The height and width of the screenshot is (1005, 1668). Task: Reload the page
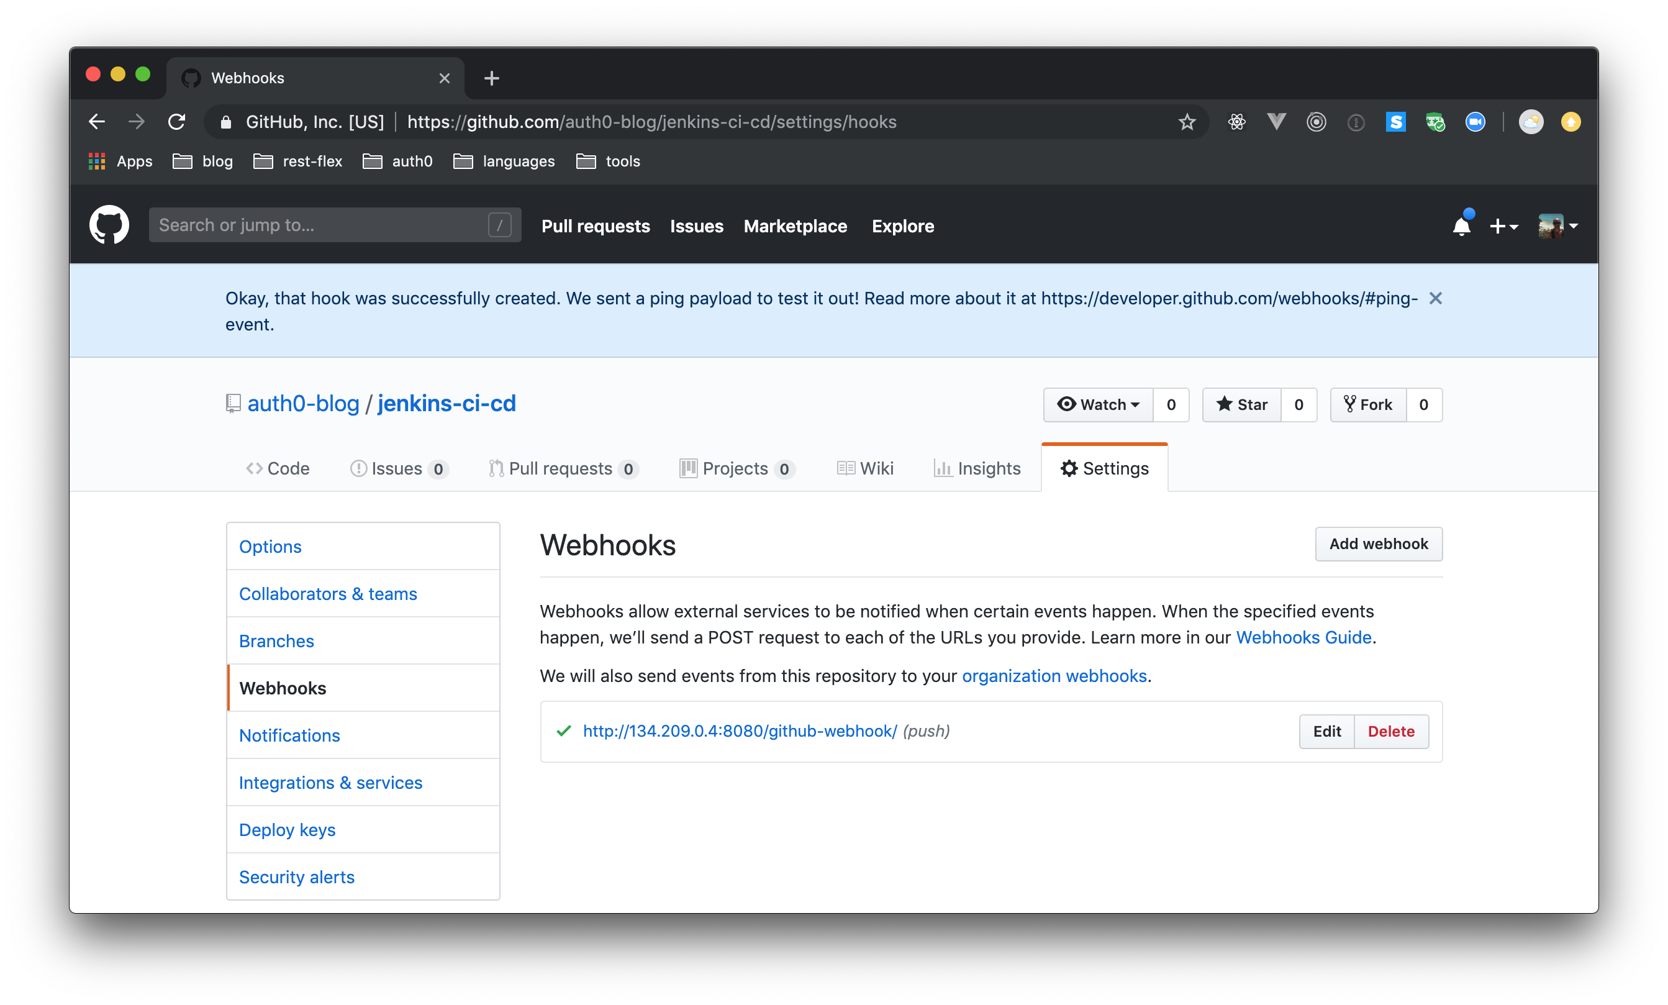[177, 122]
